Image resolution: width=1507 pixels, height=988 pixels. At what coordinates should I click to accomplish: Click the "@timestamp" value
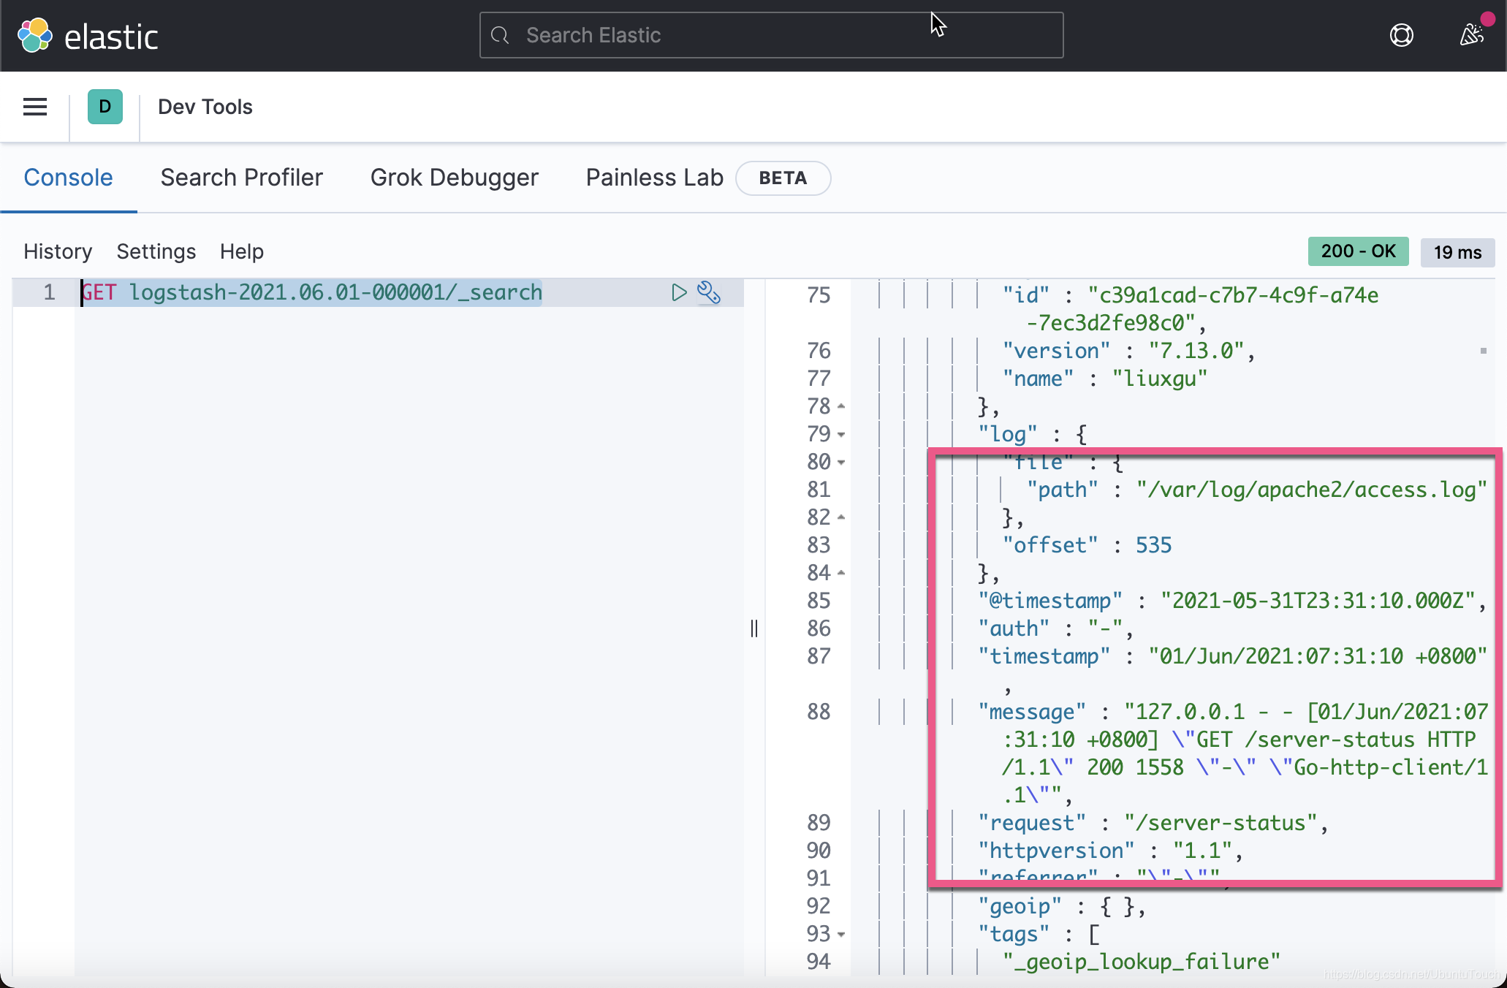click(1318, 601)
